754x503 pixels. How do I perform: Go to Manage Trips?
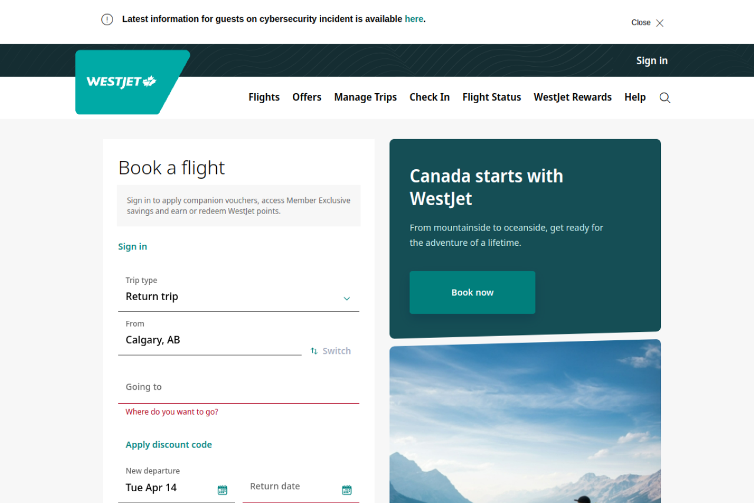[x=365, y=97]
